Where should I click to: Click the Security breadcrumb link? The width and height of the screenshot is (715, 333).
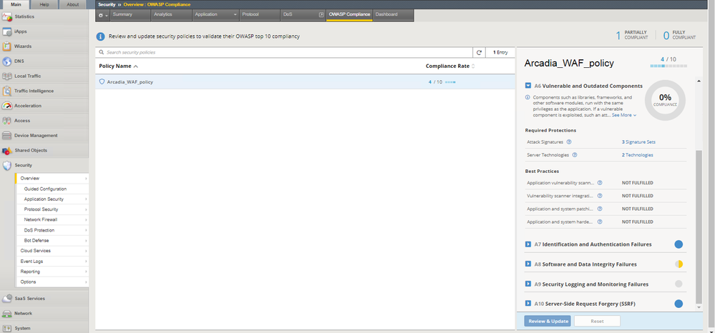[107, 4]
